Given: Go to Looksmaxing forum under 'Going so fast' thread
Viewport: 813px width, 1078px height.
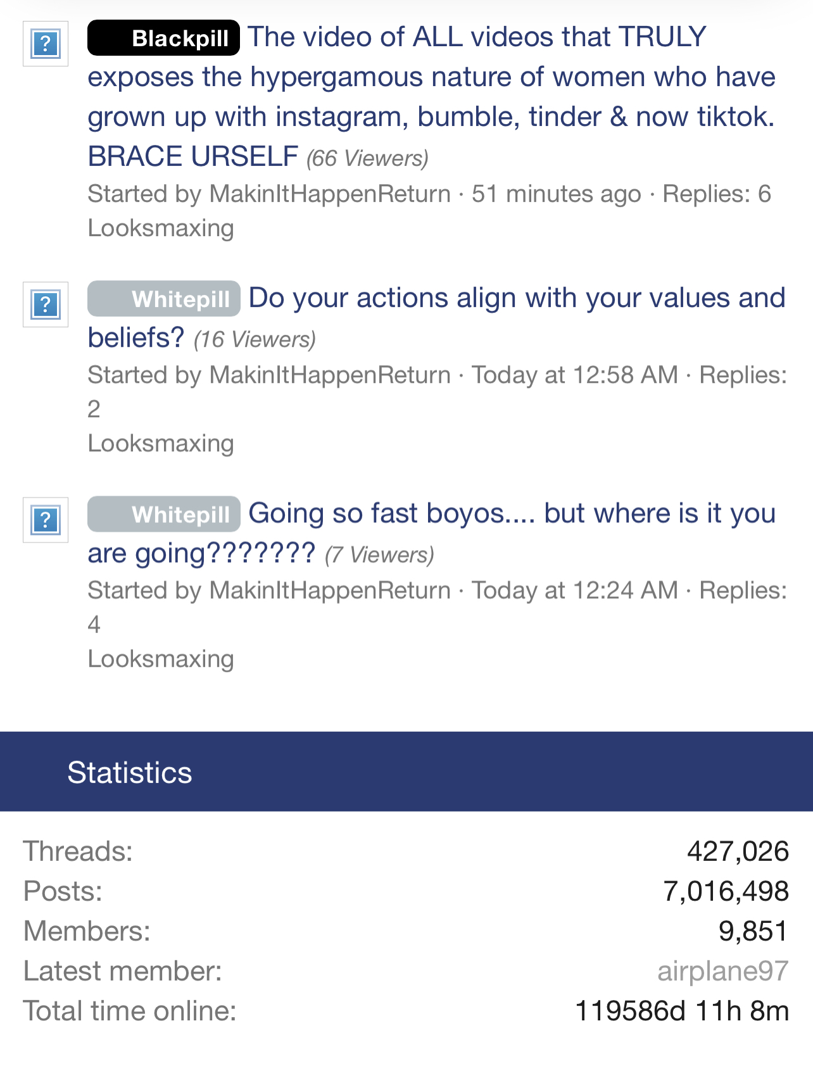Looking at the screenshot, I should tap(161, 659).
